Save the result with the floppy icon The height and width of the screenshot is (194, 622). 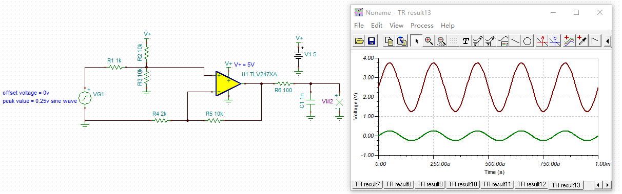click(x=372, y=41)
